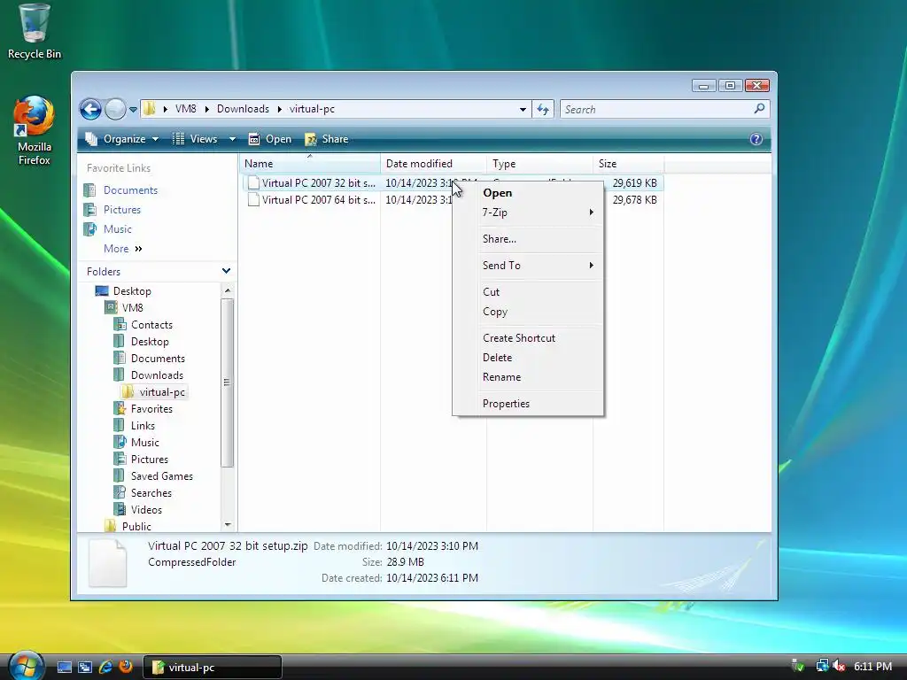
Task: Select Searches folder in tree
Action: pos(143,492)
